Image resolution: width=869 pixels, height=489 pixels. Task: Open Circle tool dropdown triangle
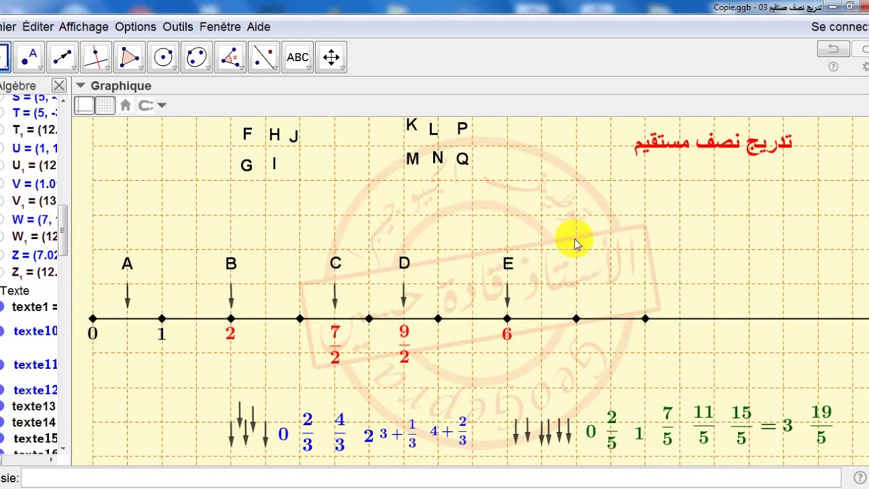[174, 69]
